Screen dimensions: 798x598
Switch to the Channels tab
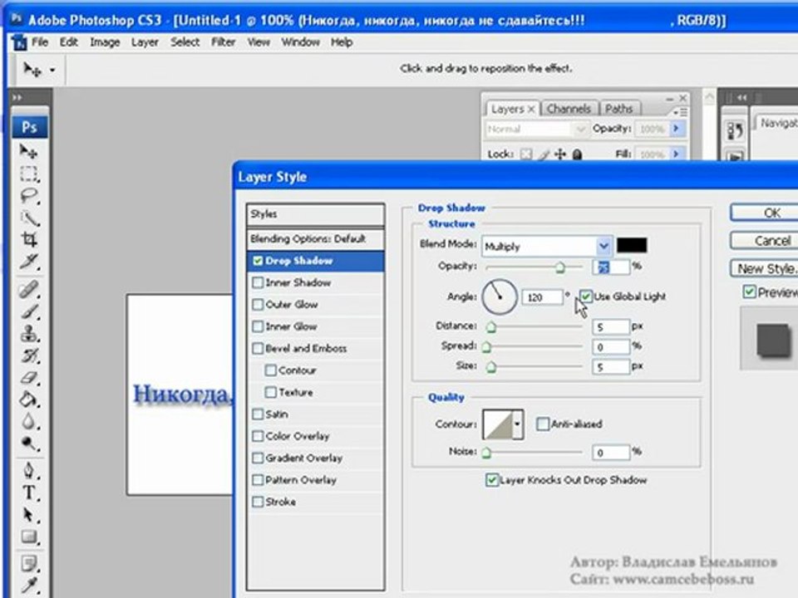coord(569,109)
